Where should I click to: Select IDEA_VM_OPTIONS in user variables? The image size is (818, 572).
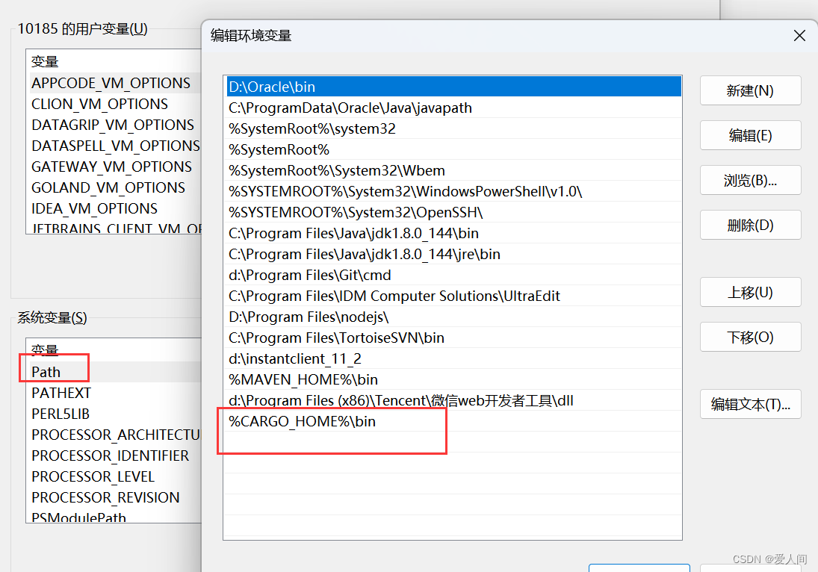pyautogui.click(x=115, y=208)
